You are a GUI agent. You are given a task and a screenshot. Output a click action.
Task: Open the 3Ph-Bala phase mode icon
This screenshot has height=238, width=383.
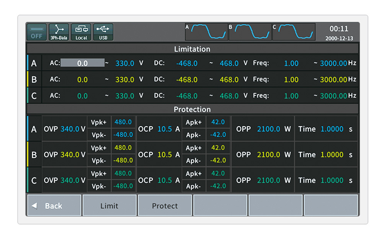click(59, 32)
